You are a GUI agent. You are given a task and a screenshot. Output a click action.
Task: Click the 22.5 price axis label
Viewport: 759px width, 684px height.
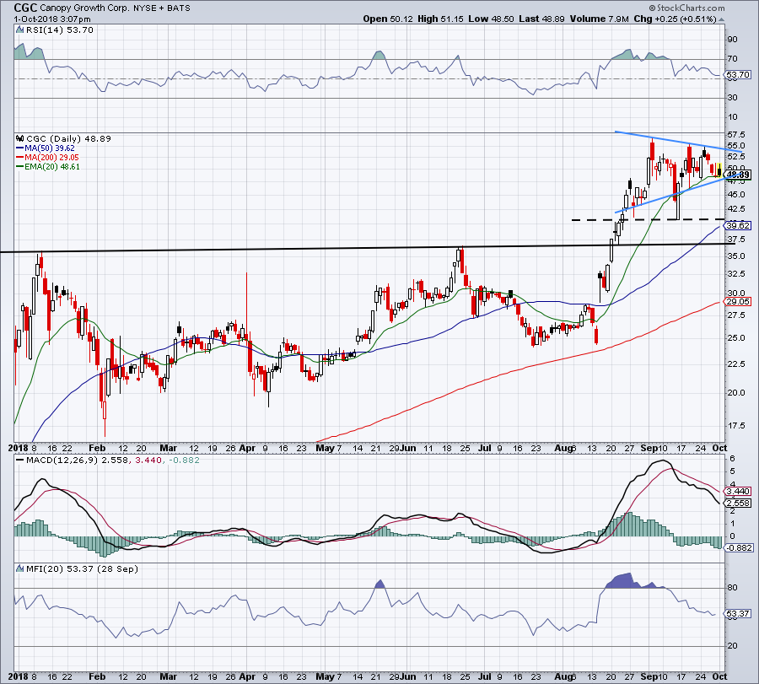(736, 364)
